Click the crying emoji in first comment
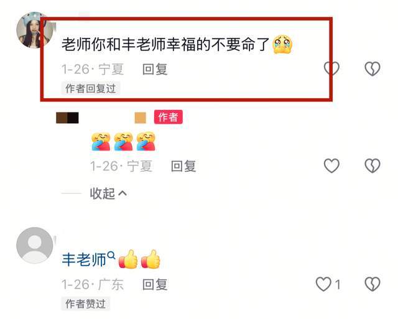The image size is (398, 319). 282,45
